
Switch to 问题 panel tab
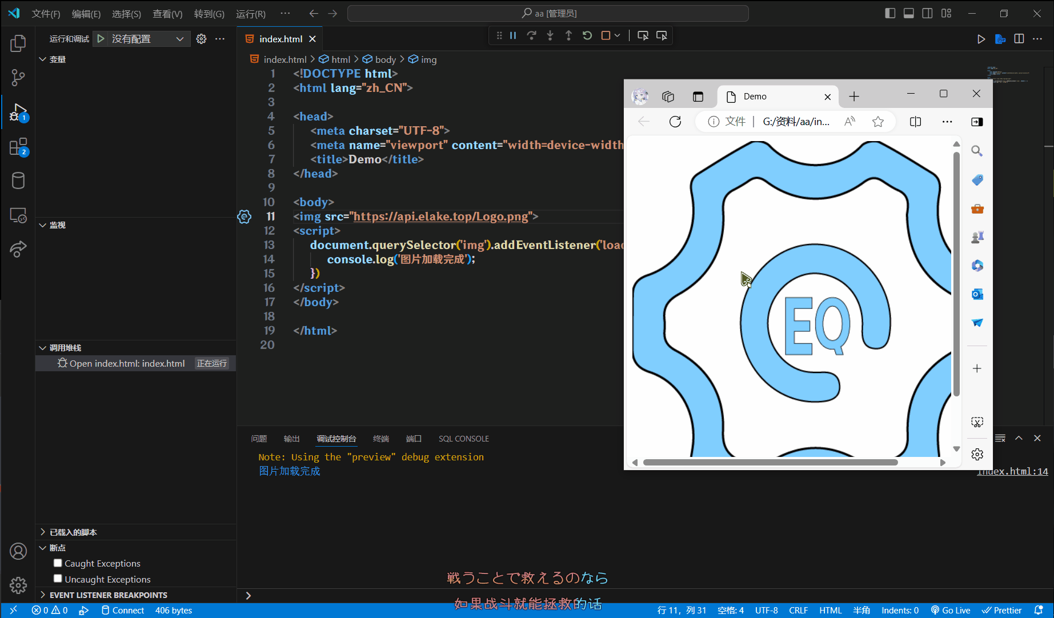click(x=259, y=439)
